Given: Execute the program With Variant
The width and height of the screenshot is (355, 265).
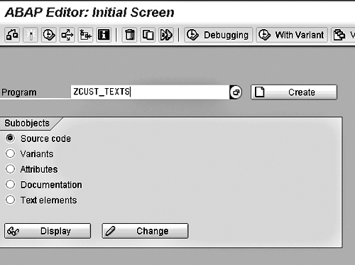Looking at the screenshot, I should click(x=292, y=35).
